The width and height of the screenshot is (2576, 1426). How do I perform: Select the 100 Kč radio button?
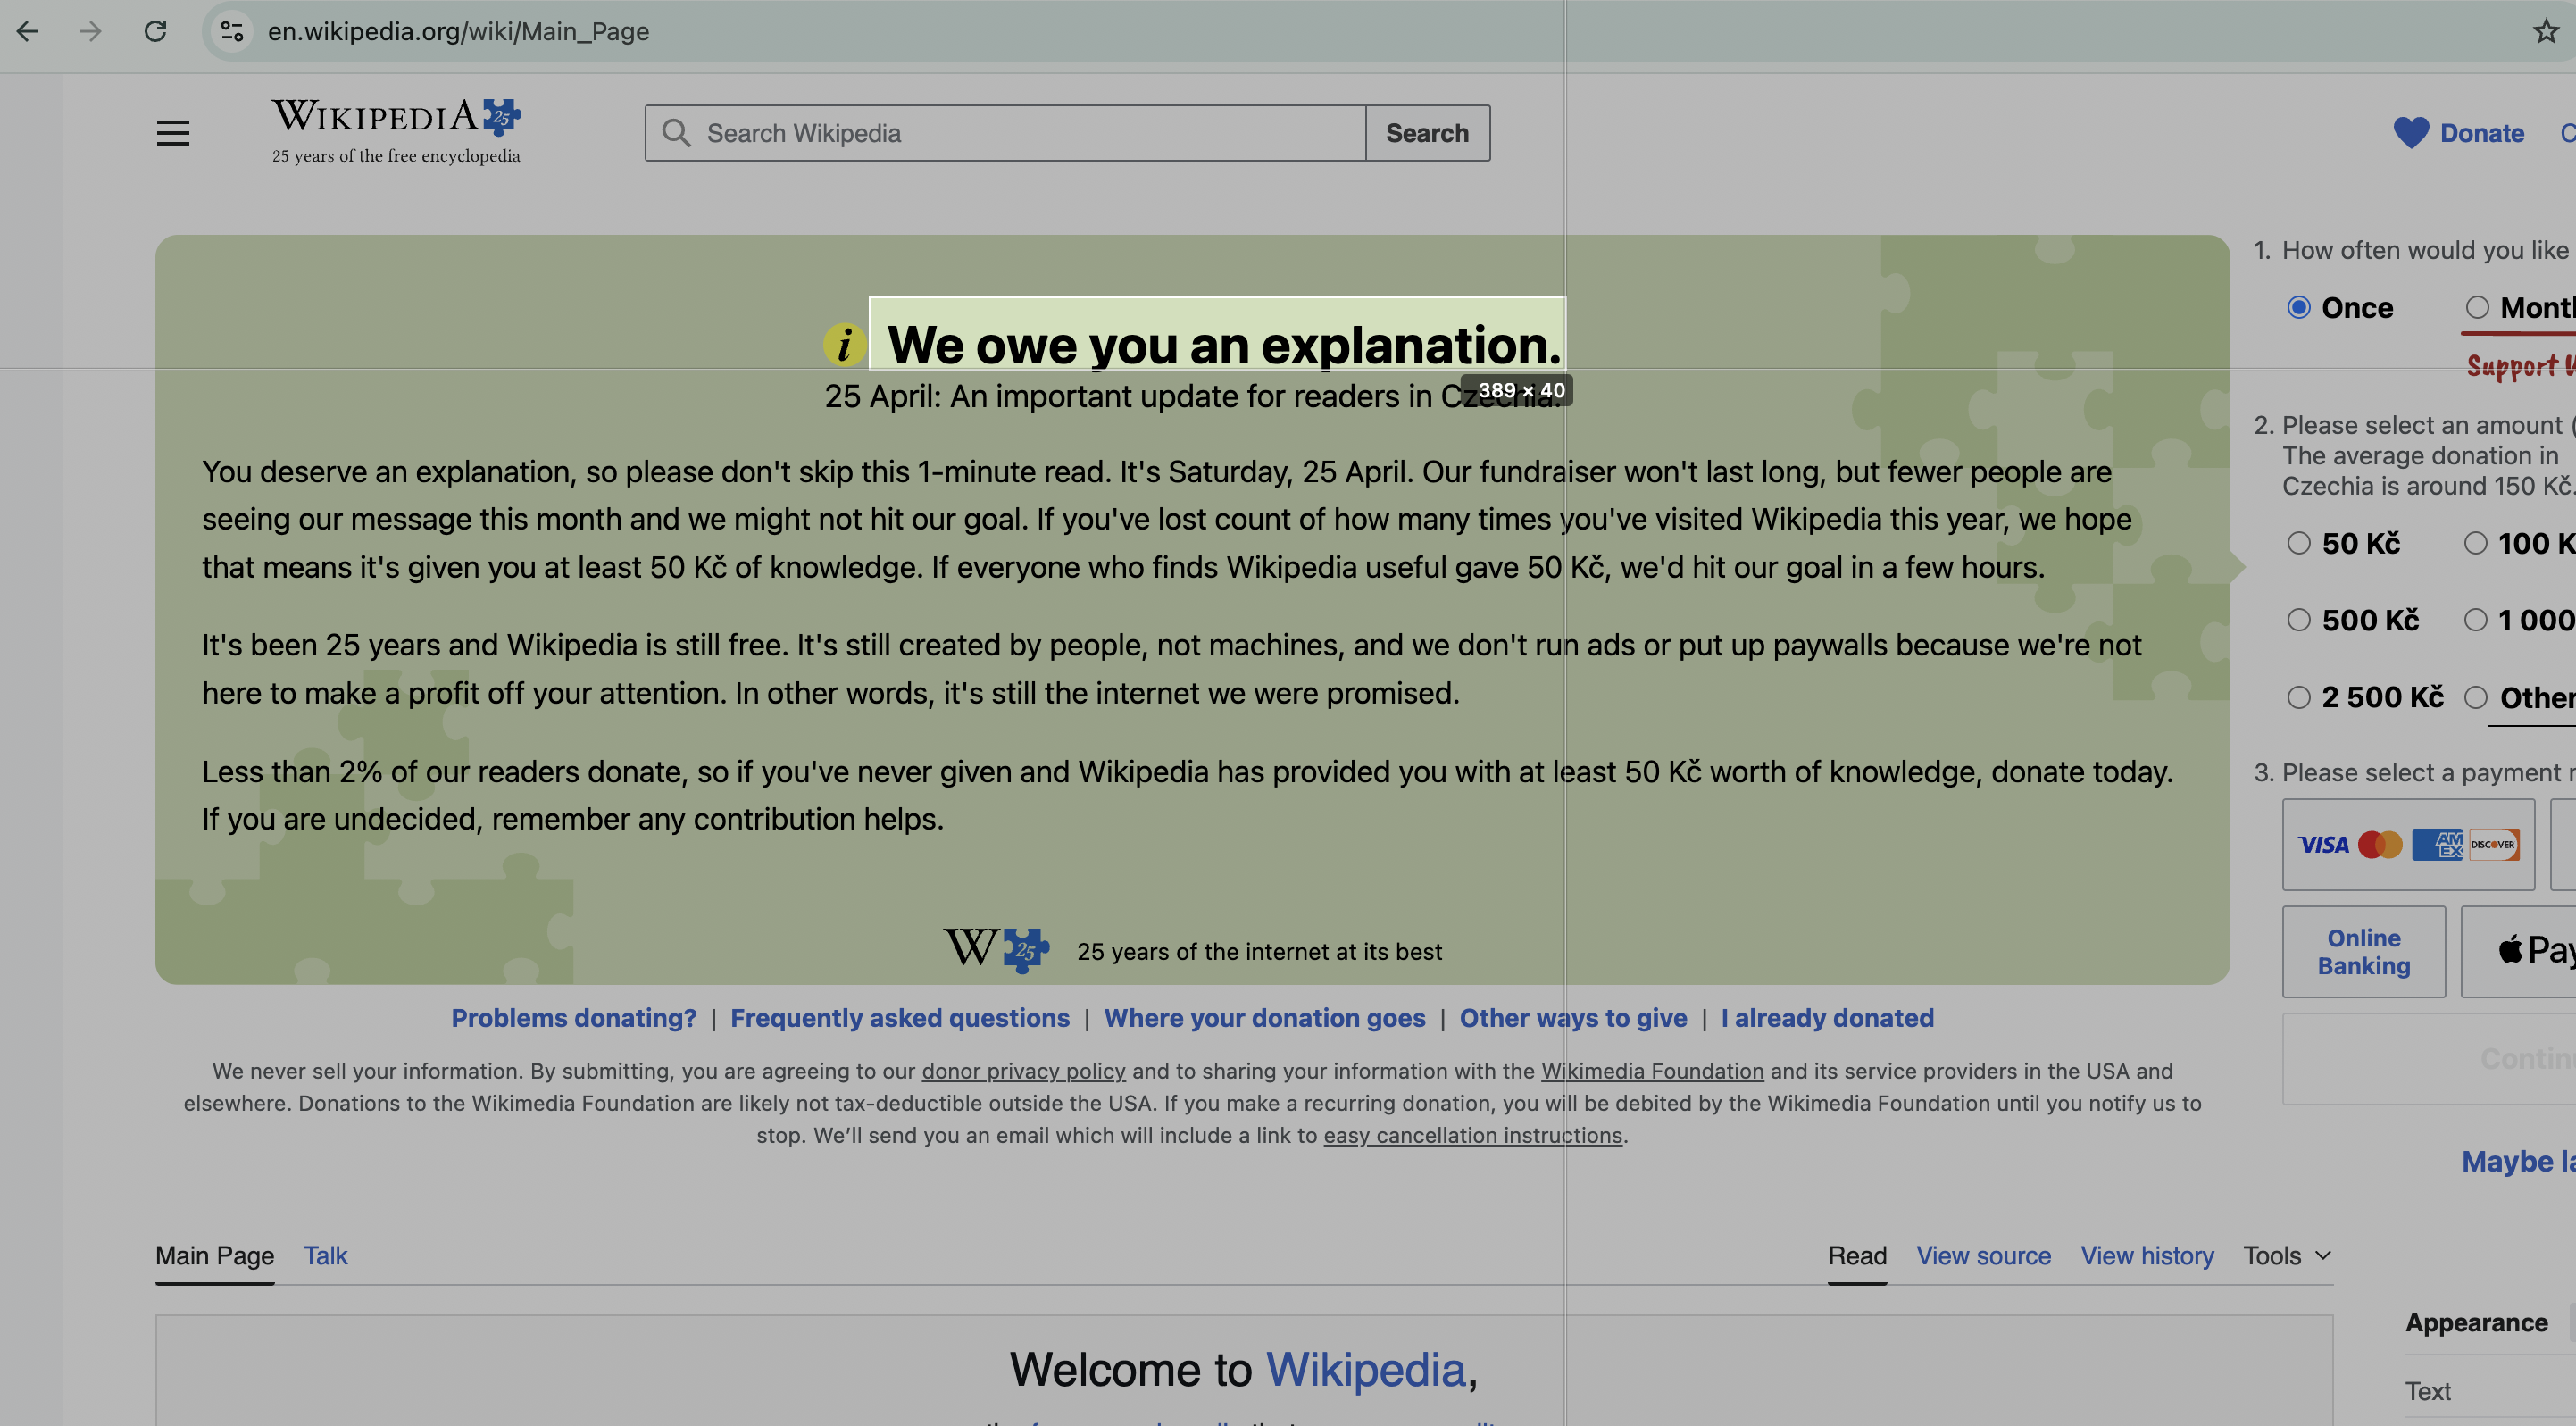click(x=2476, y=543)
